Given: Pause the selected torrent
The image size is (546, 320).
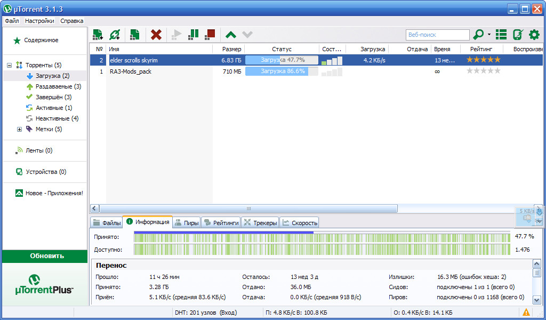Looking at the screenshot, I should click(193, 35).
